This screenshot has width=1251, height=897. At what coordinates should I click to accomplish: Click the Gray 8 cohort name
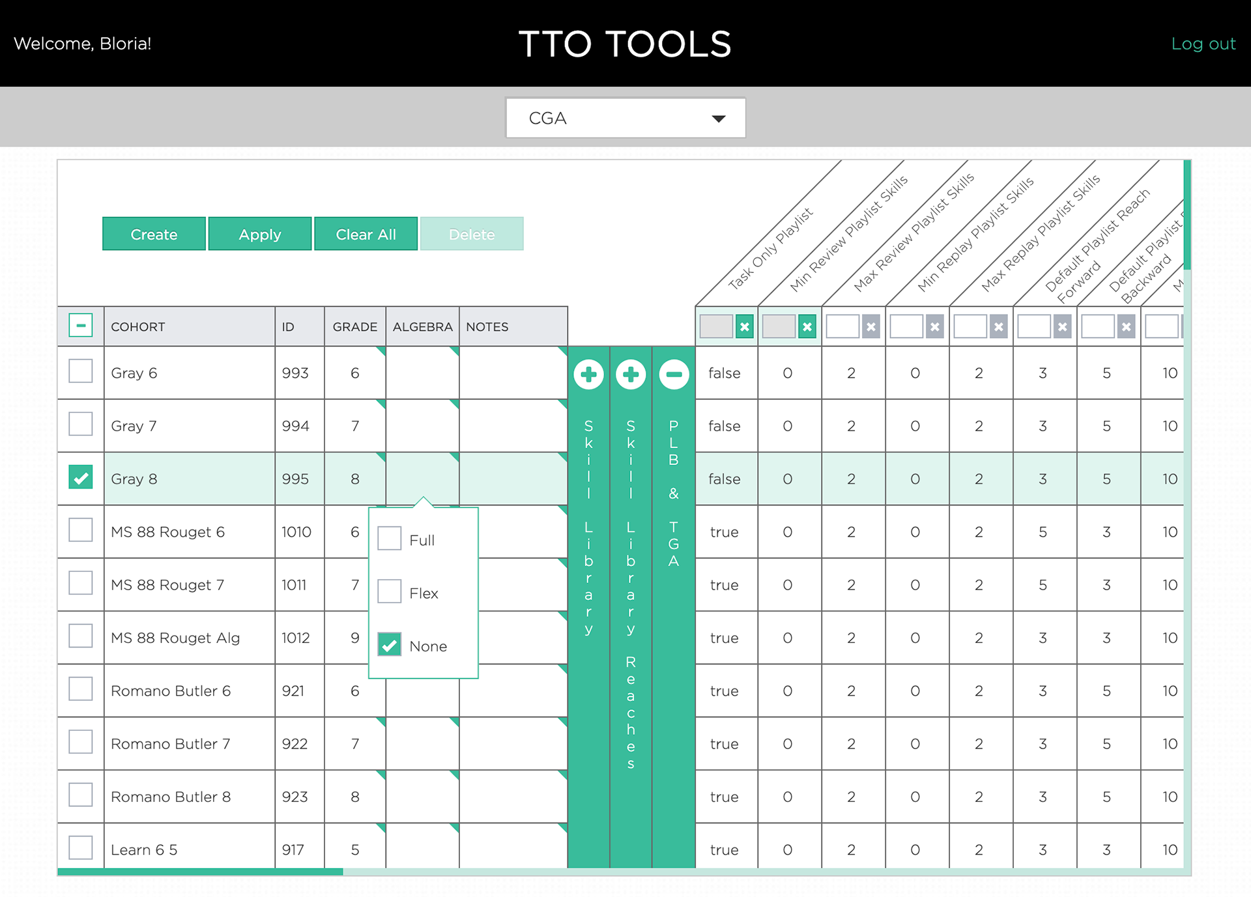(134, 479)
